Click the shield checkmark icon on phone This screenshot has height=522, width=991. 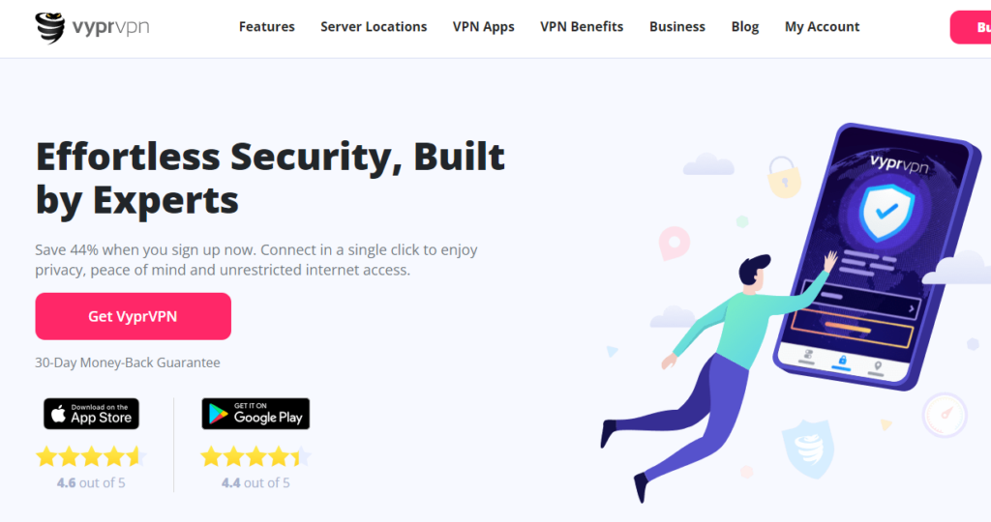[x=886, y=213]
